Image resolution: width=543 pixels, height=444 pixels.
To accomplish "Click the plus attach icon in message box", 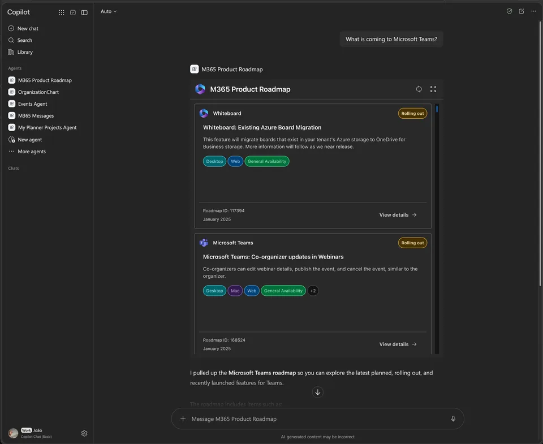I will click(x=183, y=419).
